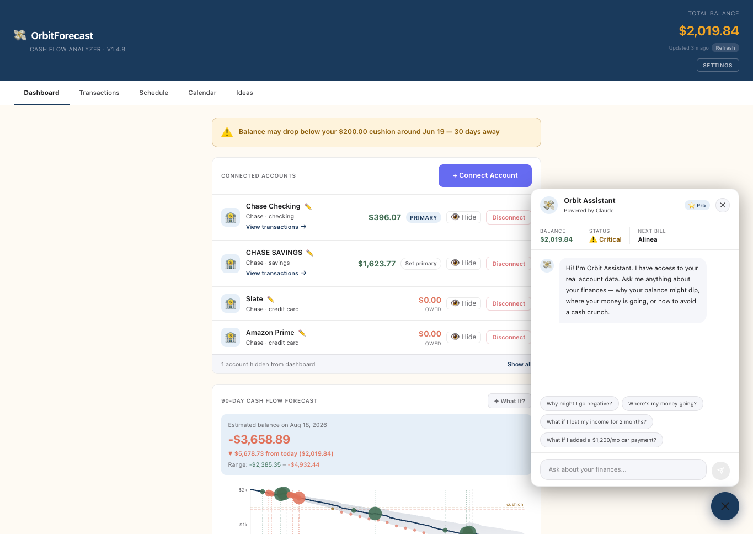Click the Chase Checking bank icon

(231, 217)
